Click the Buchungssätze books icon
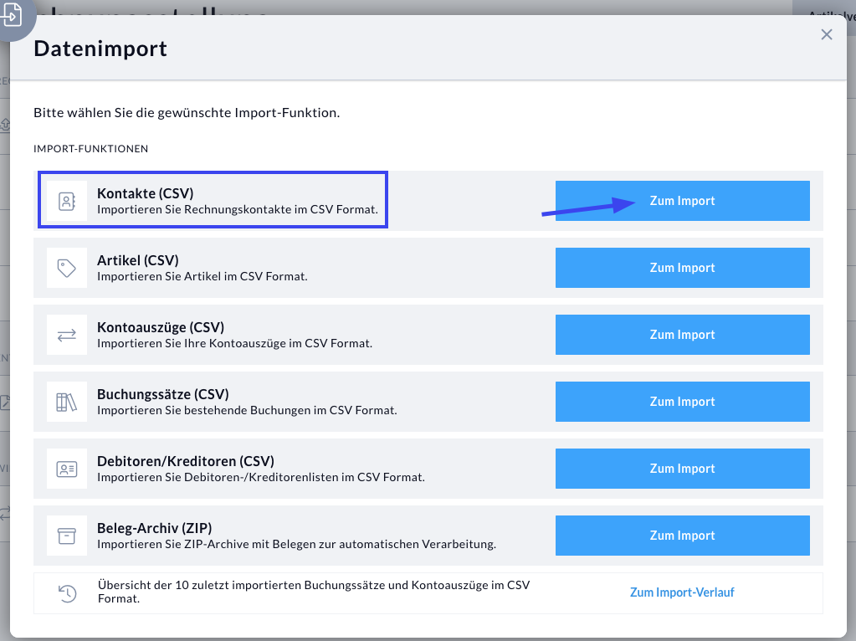Image resolution: width=856 pixels, height=641 pixels. pos(67,402)
